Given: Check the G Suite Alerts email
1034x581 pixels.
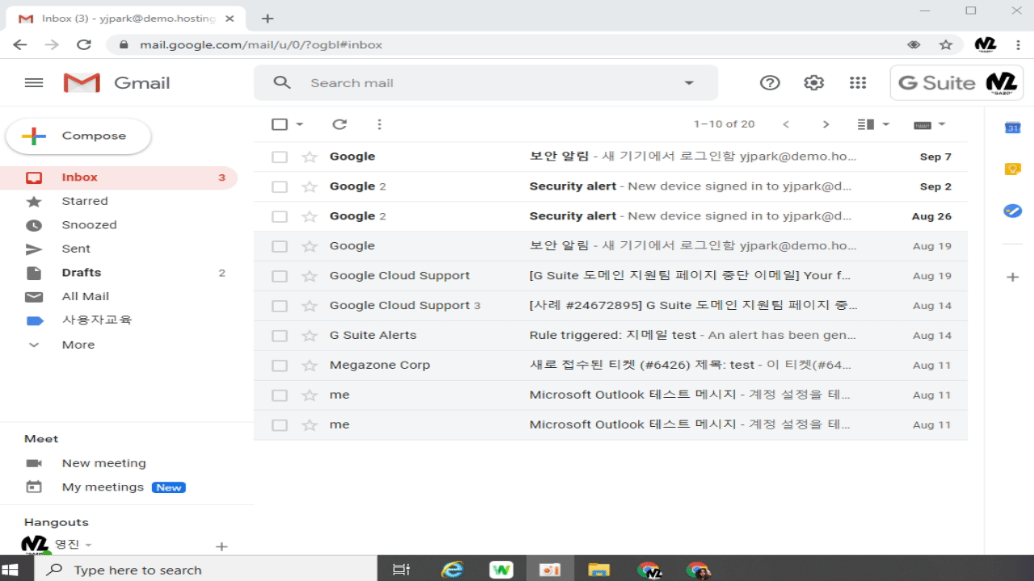Looking at the screenshot, I should [x=280, y=336].
